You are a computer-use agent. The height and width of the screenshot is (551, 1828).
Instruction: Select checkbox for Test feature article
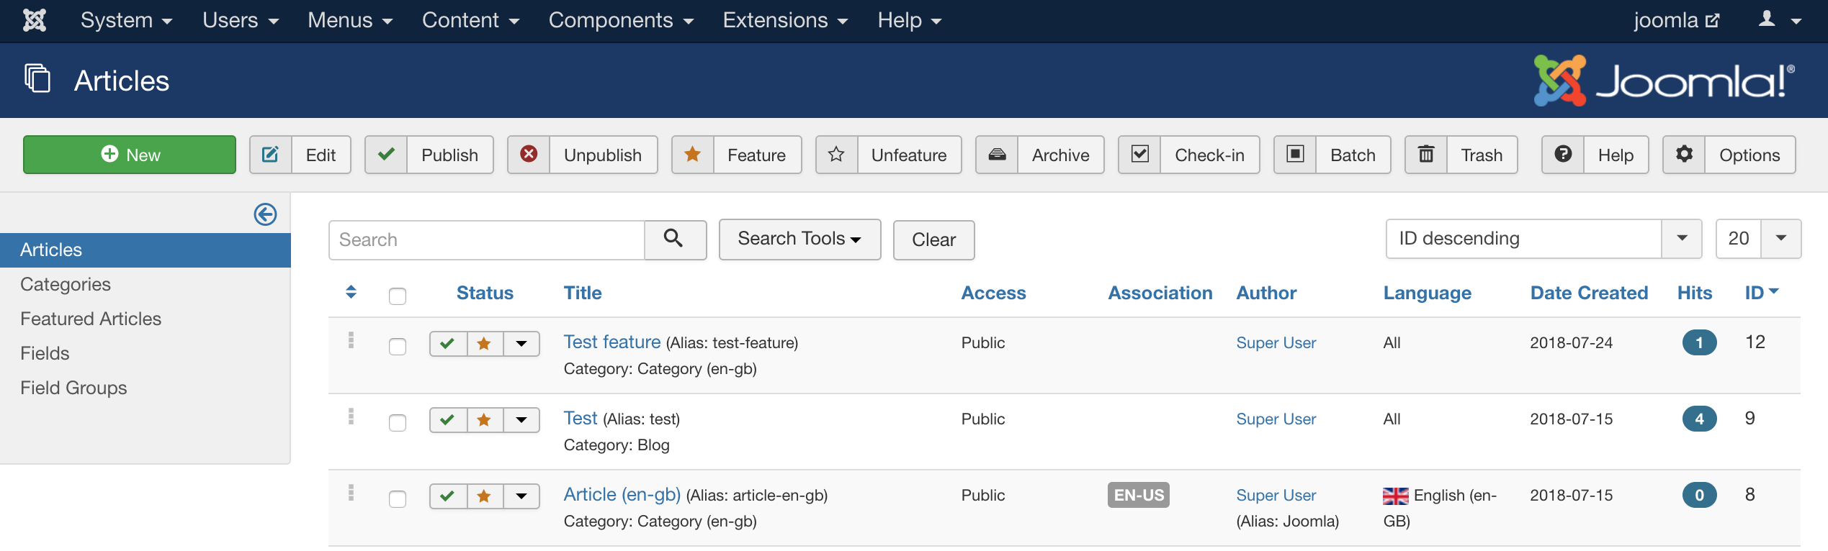pos(398,347)
